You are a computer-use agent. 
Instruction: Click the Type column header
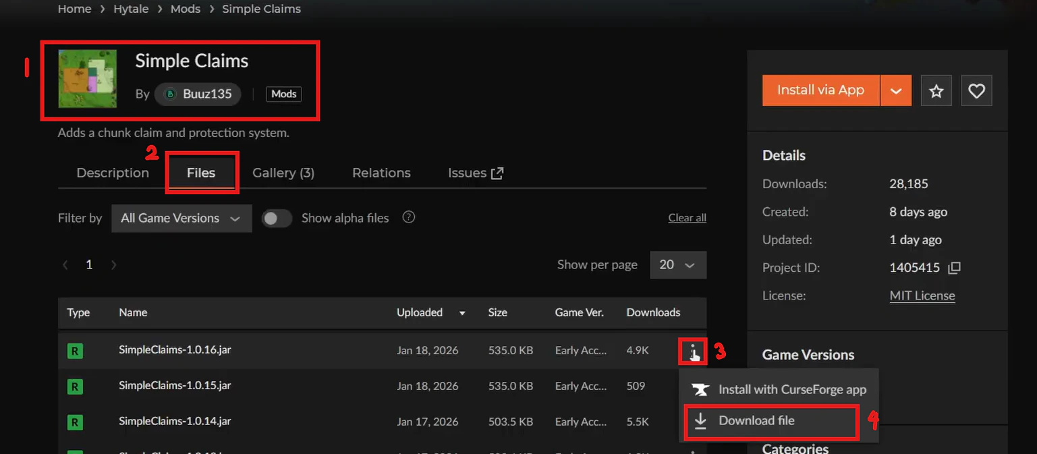[x=78, y=312]
